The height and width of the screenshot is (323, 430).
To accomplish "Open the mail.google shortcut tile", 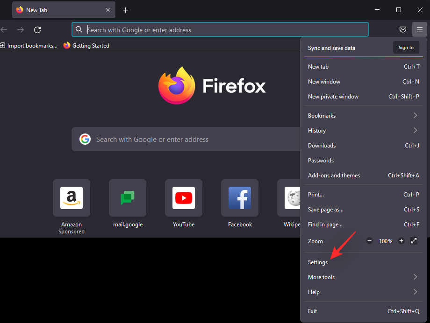I will [x=128, y=198].
